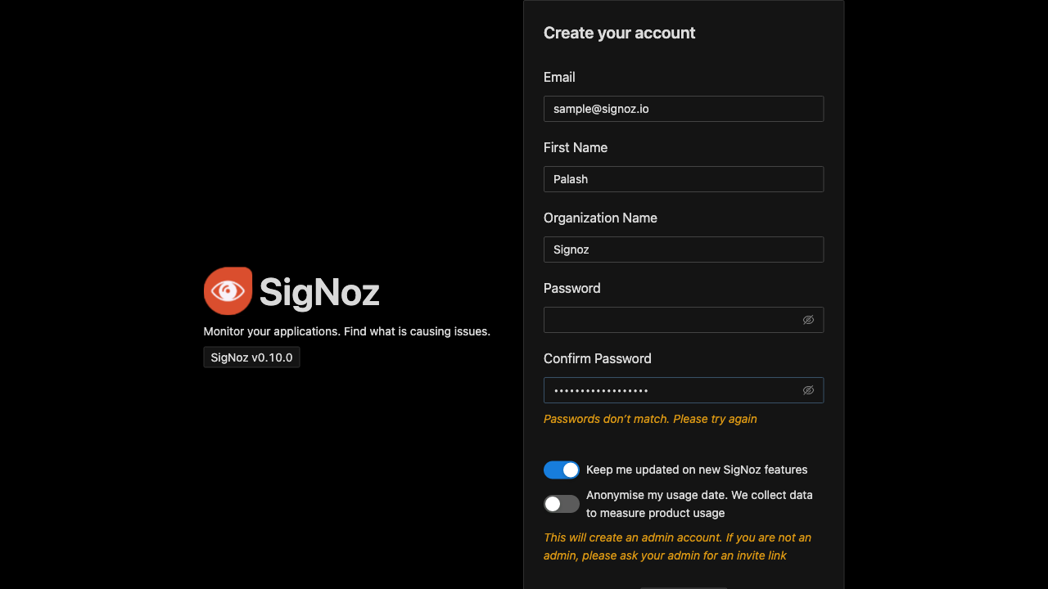Reveal the Confirm Password field text

pos(808,390)
